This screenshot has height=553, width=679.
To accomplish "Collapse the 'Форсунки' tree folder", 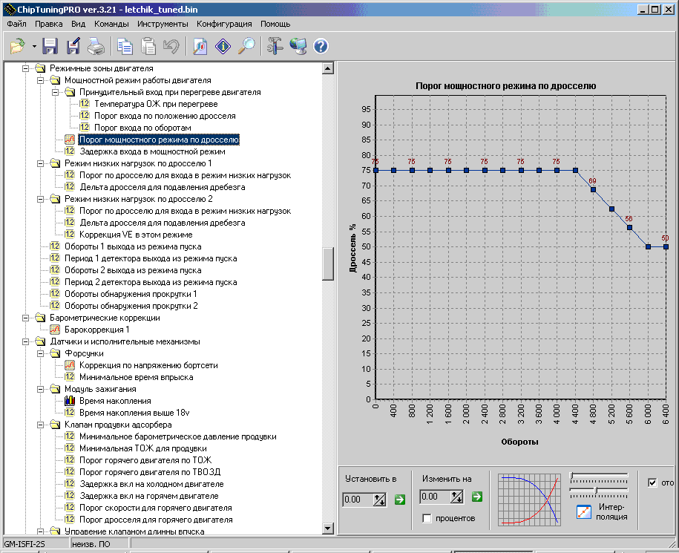I will coord(40,353).
